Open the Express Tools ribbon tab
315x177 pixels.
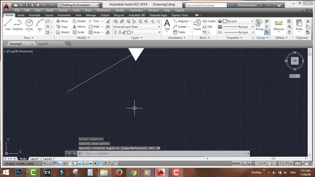pos(180,15)
